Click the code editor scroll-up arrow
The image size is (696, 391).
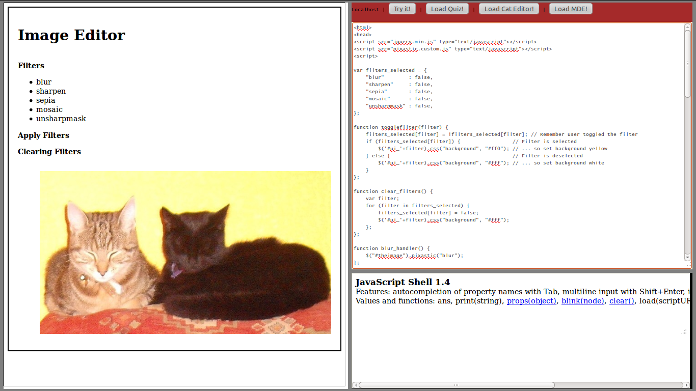coord(688,26)
